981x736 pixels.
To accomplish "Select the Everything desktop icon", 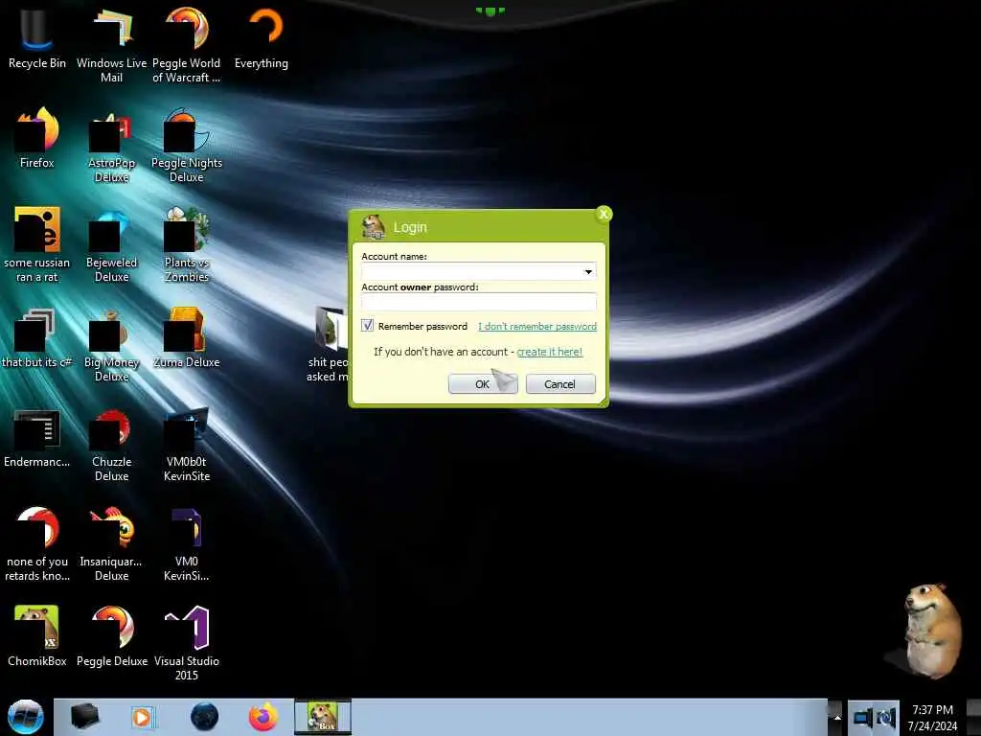I will (x=262, y=37).
